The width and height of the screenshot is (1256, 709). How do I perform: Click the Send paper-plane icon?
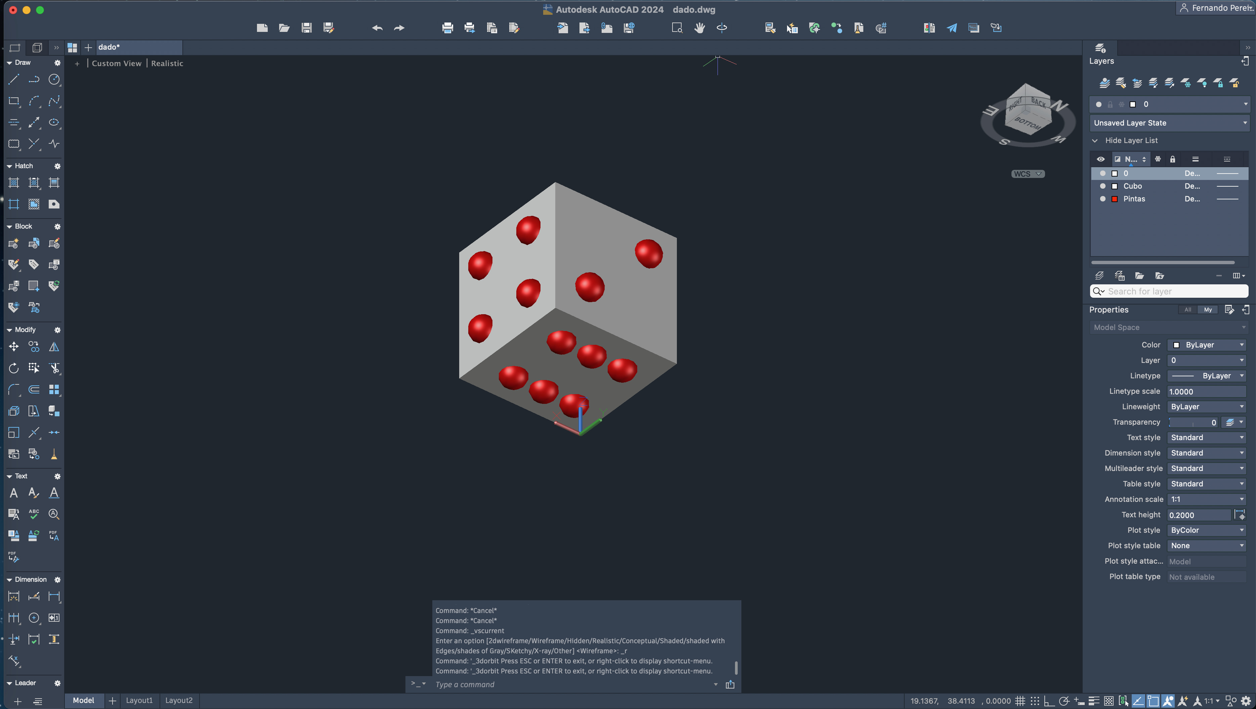tap(952, 28)
